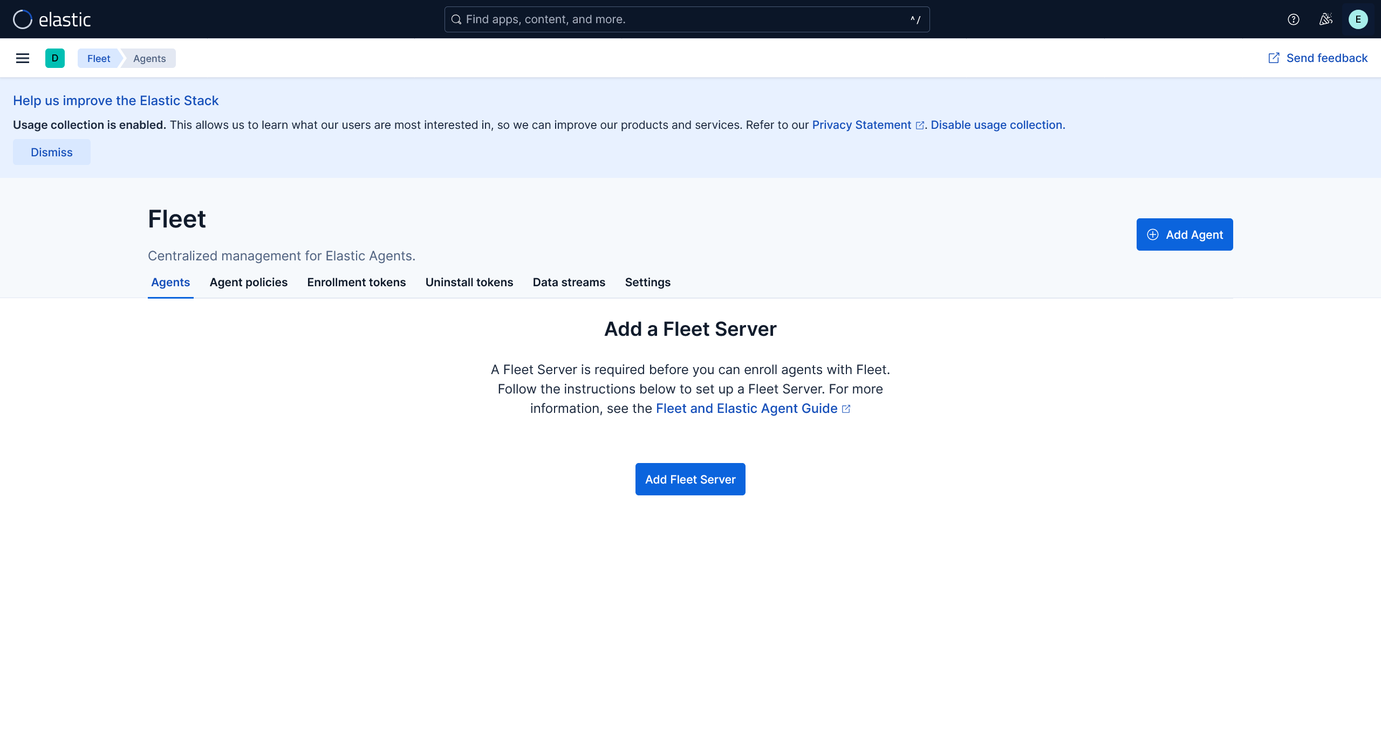Open the user avatar E menu

(x=1358, y=19)
